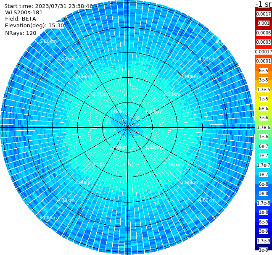The width and height of the screenshot is (272, 255).
Task: Pick the 1e-8 colorbar value
Action: pos(264,212)
